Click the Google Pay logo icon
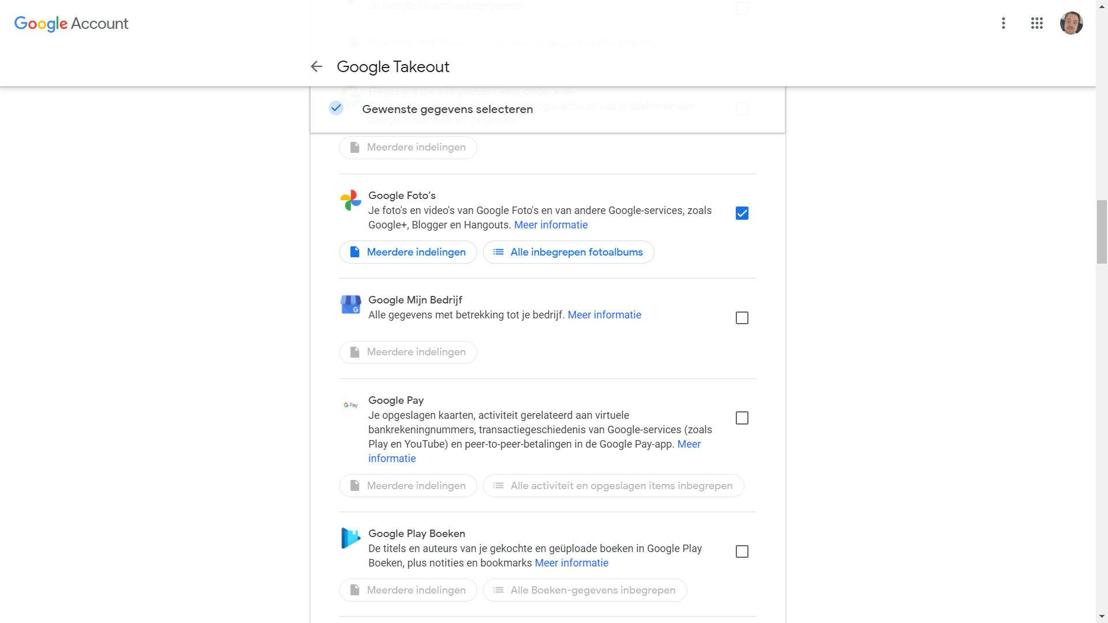Viewport: 1108px width, 623px height. pos(350,405)
